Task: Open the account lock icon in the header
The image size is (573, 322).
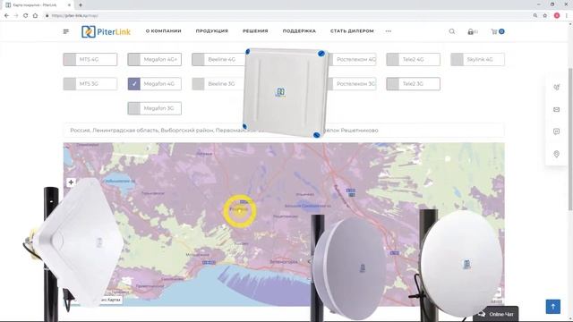Action: tap(471, 32)
